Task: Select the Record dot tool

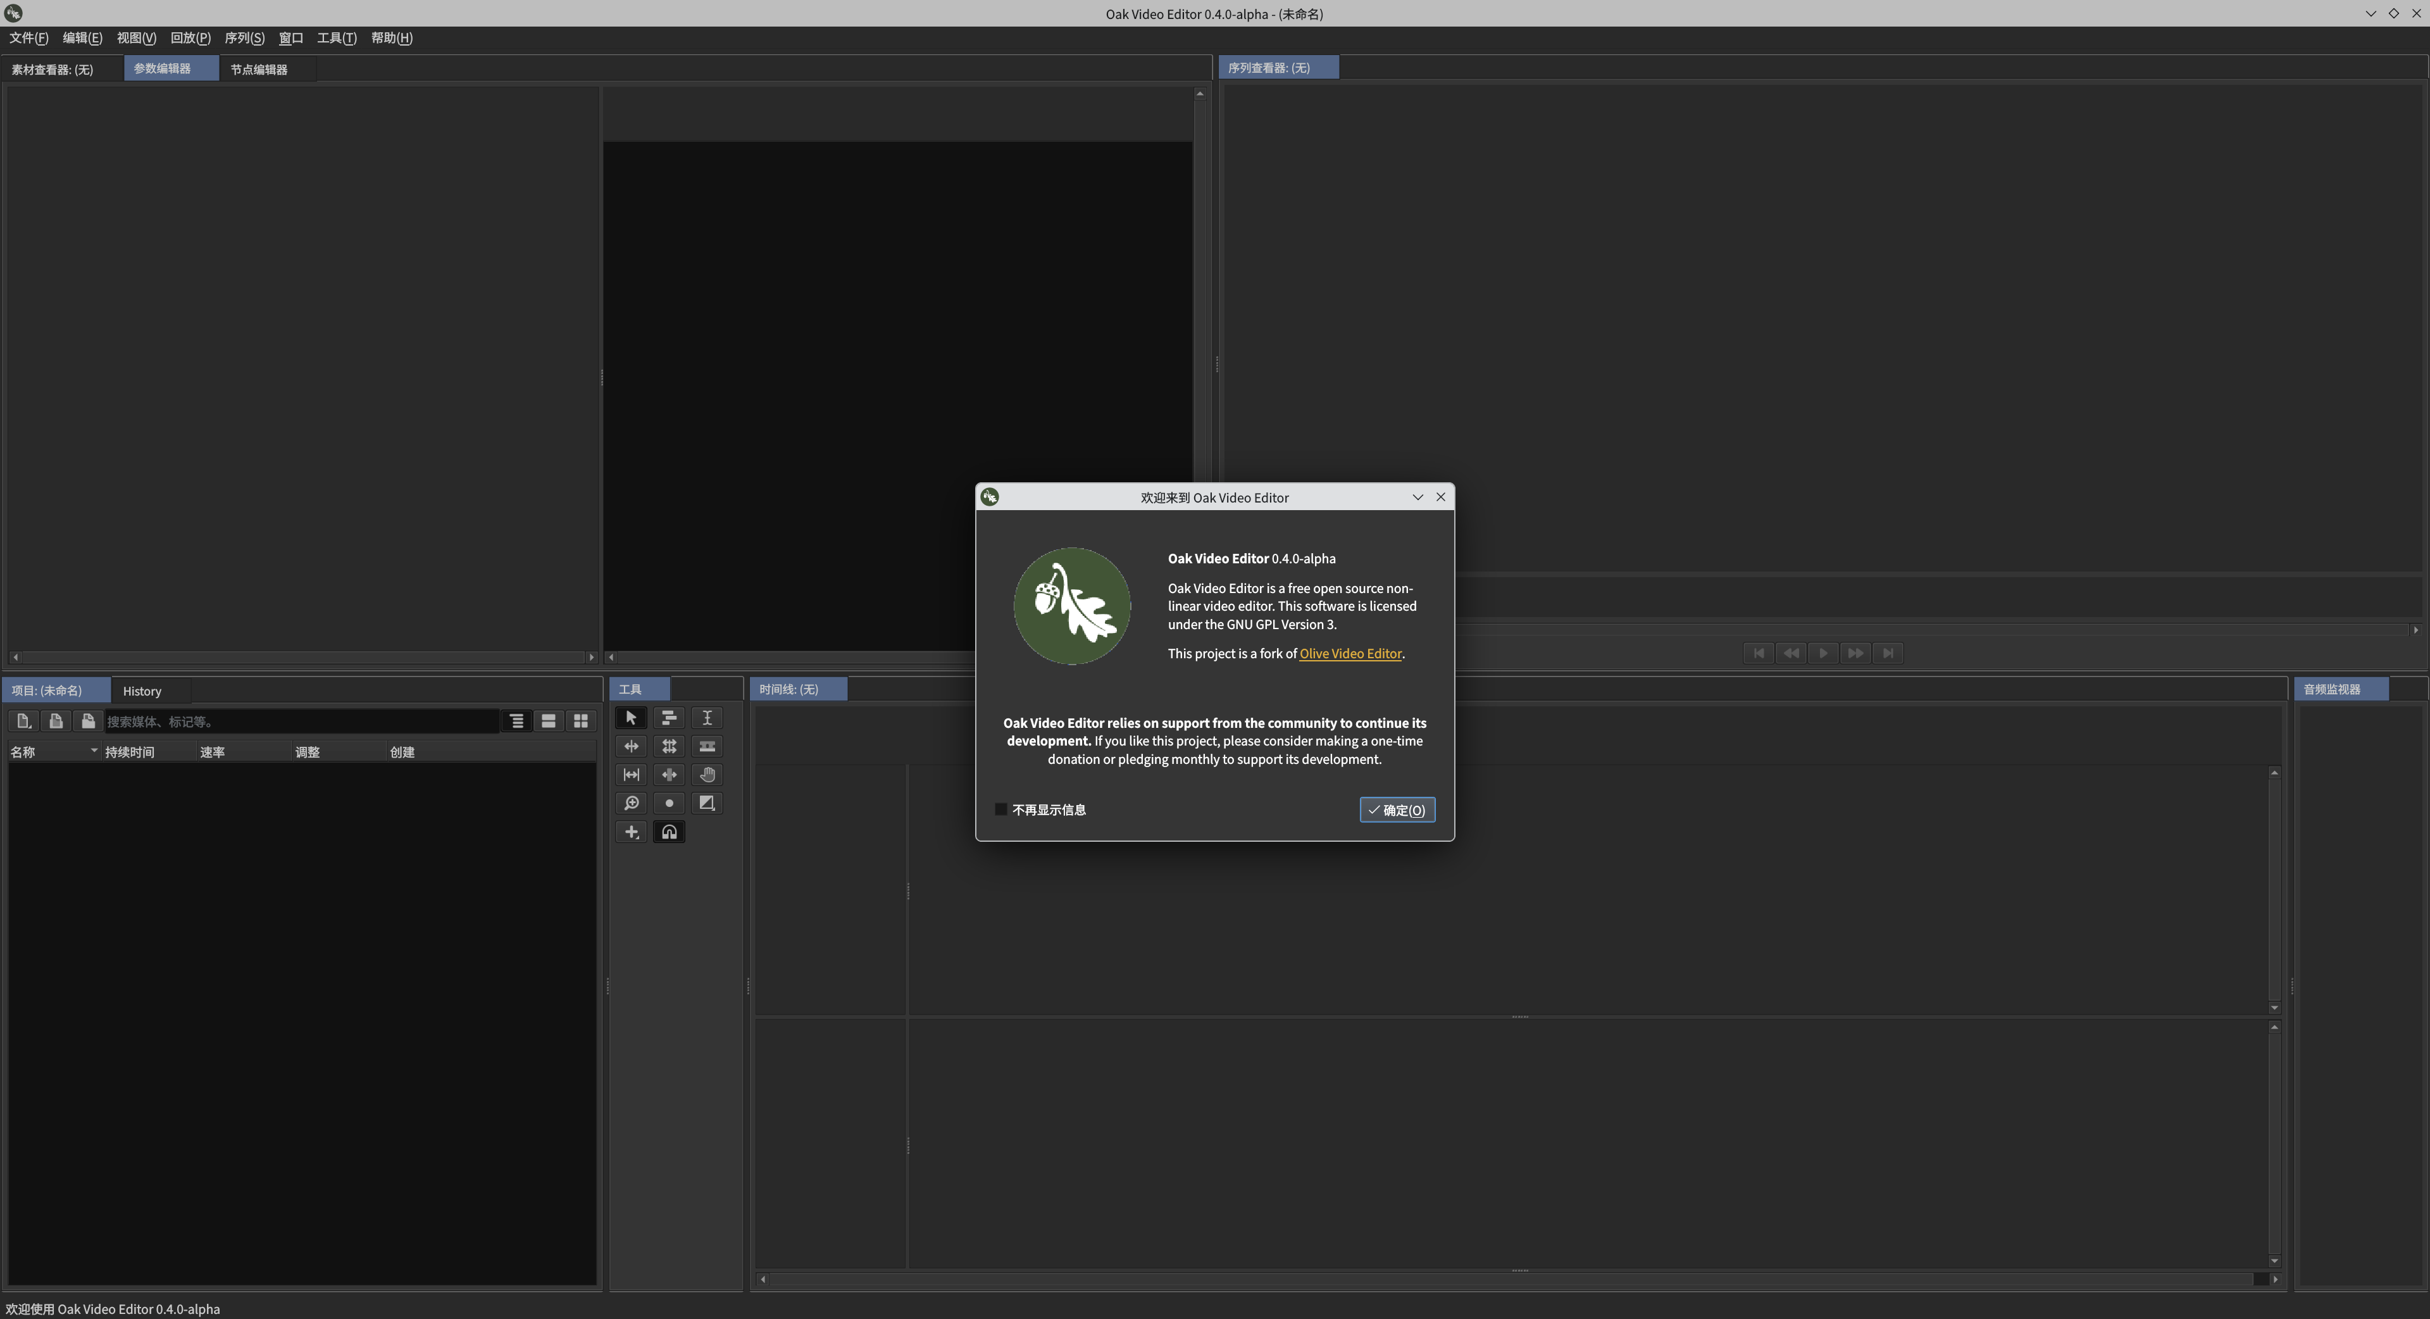Action: pos(669,803)
